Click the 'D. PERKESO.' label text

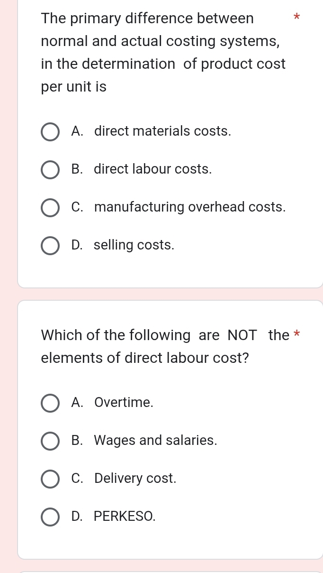tap(113, 516)
